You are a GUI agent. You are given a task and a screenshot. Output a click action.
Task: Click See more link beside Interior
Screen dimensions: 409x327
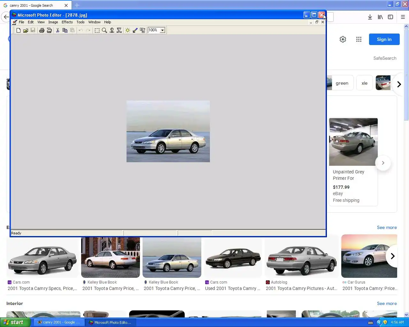(387, 303)
